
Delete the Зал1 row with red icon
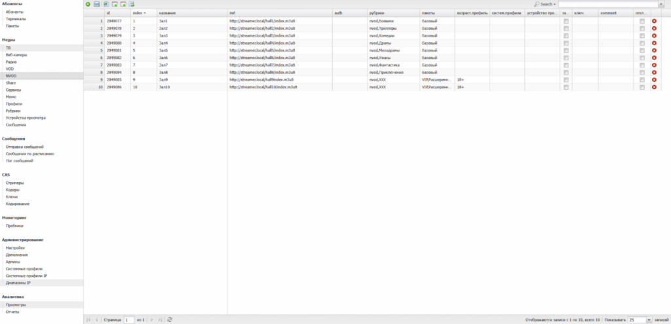(x=654, y=22)
